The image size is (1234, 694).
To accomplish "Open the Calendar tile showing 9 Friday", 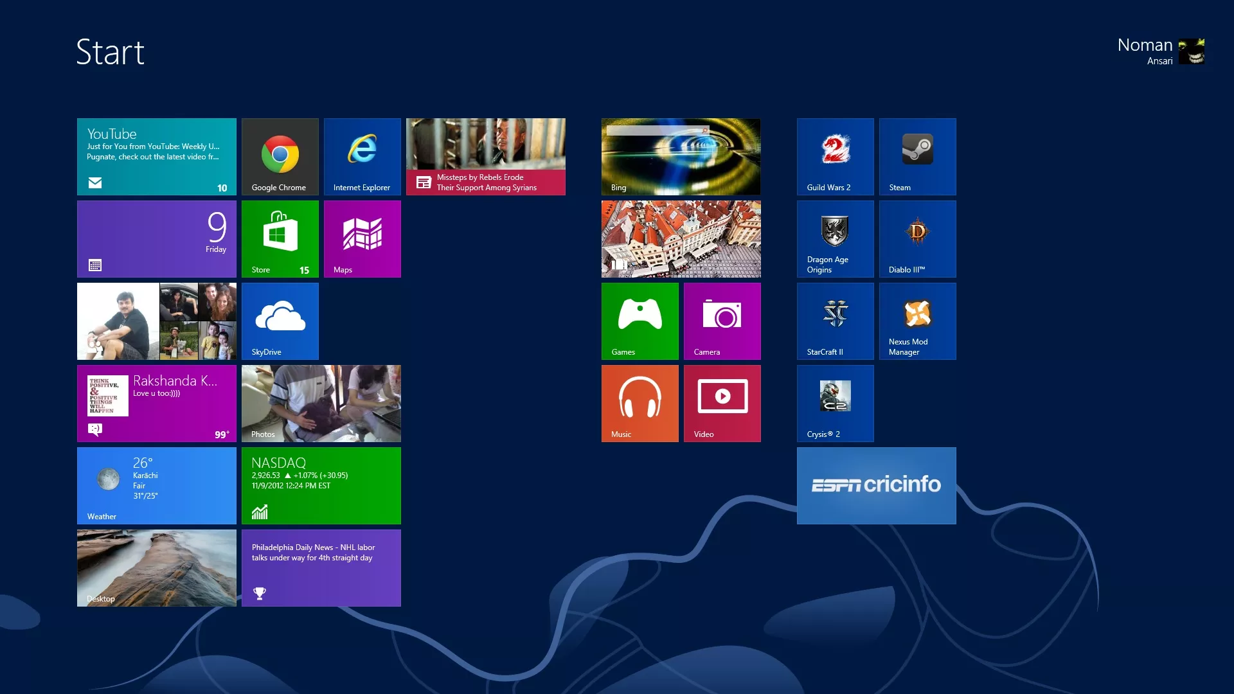I will click(x=157, y=239).
